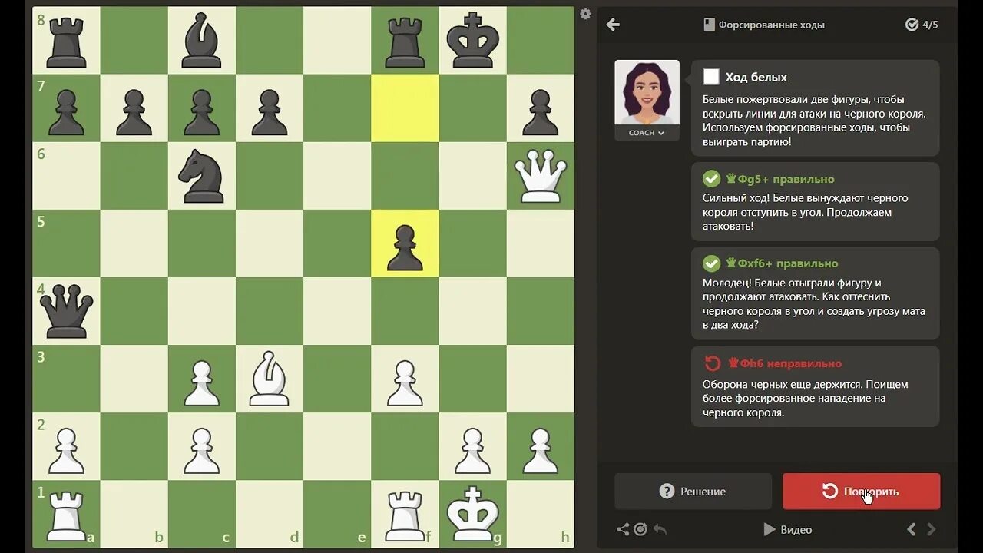
Task: Click the target analysis icon
Action: tap(640, 529)
